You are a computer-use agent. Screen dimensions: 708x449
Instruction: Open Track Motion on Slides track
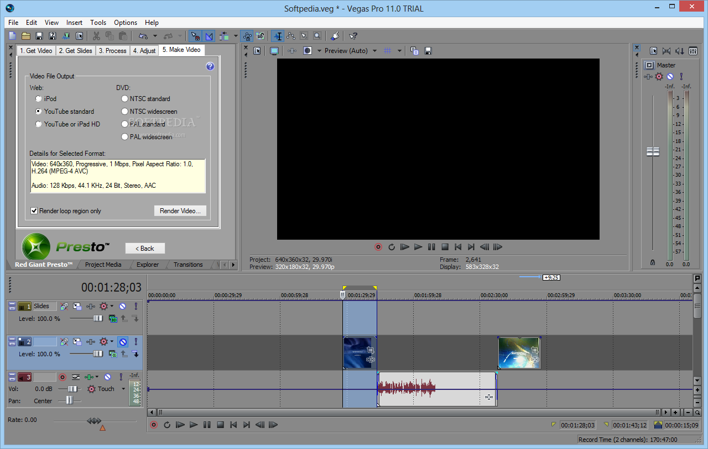[x=77, y=306]
